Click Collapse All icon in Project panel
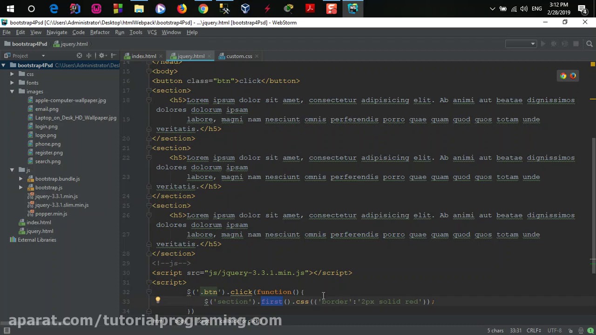 (88, 55)
